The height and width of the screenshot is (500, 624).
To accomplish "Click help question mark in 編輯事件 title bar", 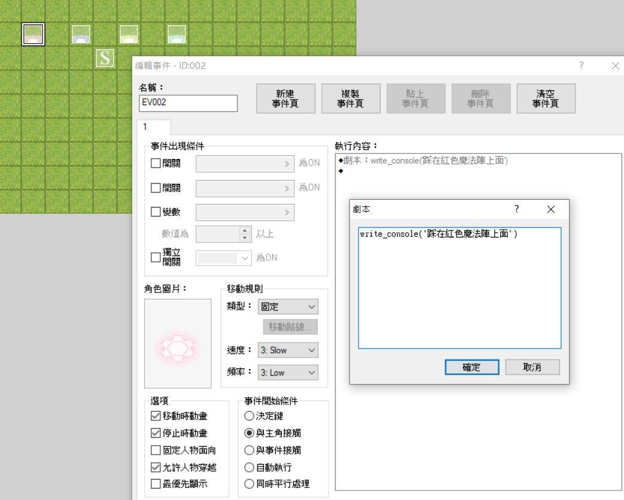I will click(582, 66).
